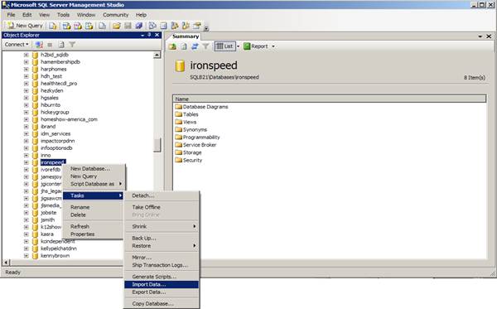Screen dimensions: 497x309
Task: Click the Template Explorer toolbar icon
Action: tap(186, 26)
